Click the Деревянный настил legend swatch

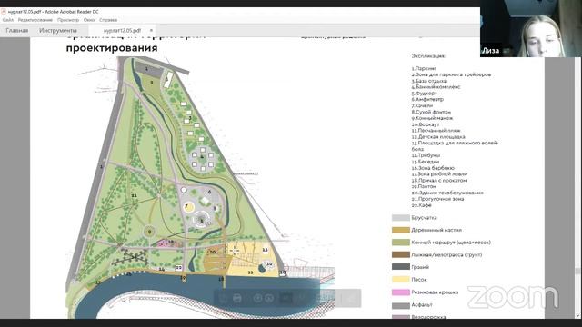tap(401, 230)
